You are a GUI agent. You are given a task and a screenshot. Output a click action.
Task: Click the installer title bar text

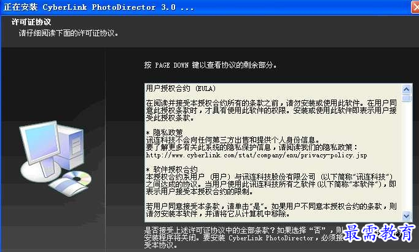point(99,7)
